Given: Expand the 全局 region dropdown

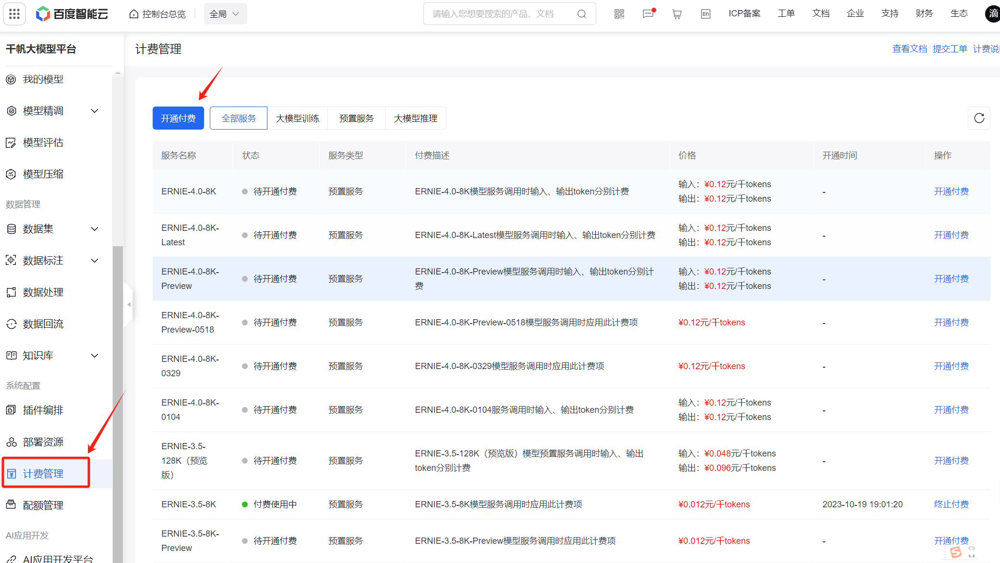Looking at the screenshot, I should 225,14.
